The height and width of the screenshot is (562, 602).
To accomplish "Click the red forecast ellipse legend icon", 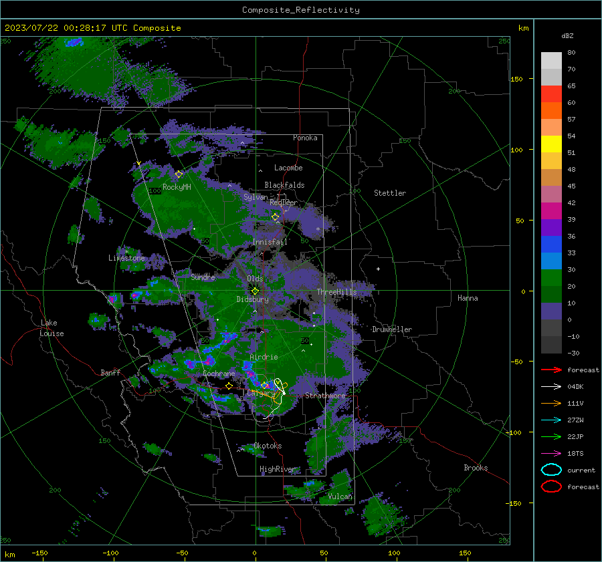I will [551, 486].
